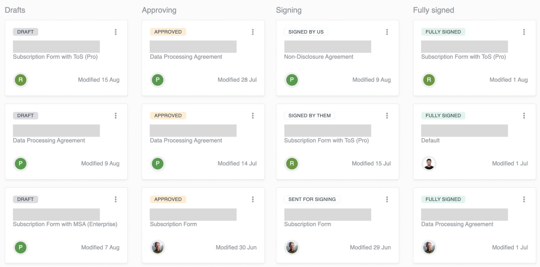The image size is (540, 267).
Task: Open the three-dot menu on the Draft card modified 15 Aug
Action: [x=116, y=32]
